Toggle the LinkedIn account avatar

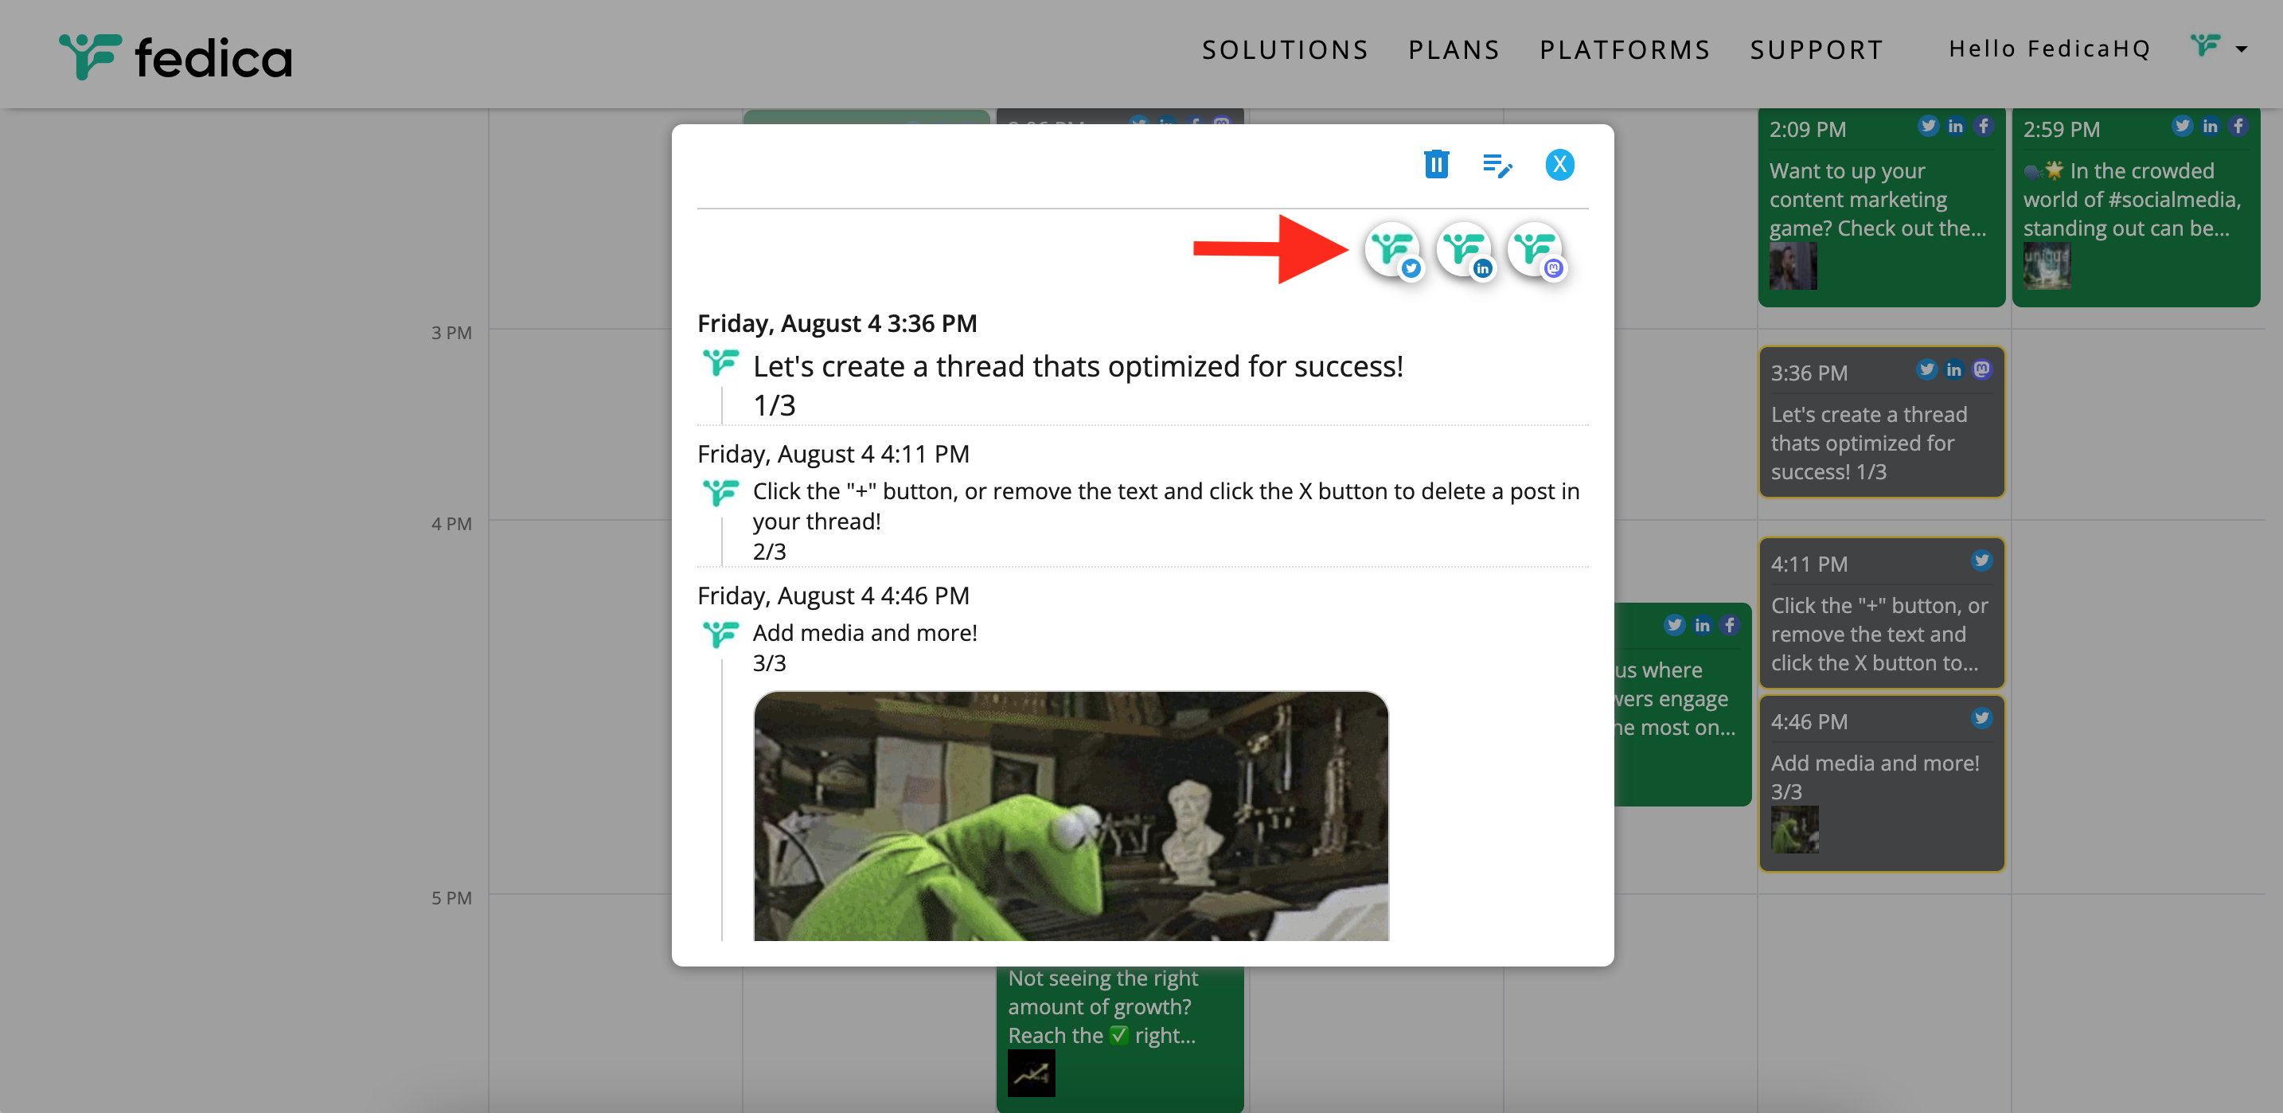(1464, 251)
